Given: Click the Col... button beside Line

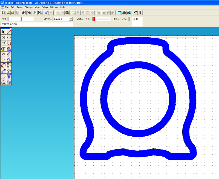Looking at the screenshot, I should pyautogui.click(x=88, y=19).
